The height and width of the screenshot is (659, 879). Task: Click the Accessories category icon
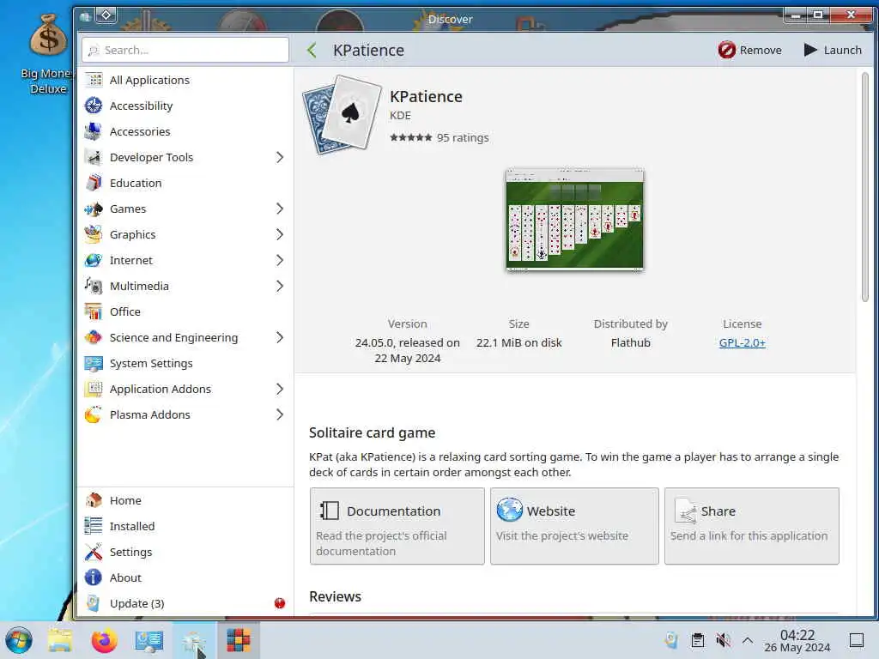tap(94, 131)
